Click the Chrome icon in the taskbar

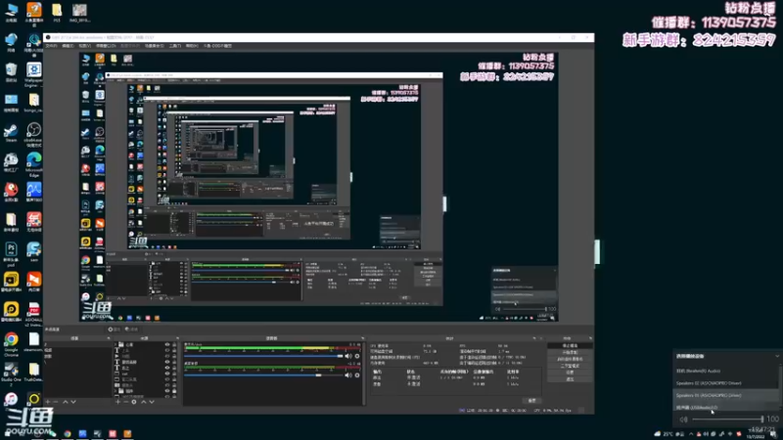(x=68, y=434)
